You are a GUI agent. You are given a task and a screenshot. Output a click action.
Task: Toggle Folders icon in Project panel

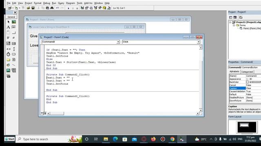click(x=241, y=17)
